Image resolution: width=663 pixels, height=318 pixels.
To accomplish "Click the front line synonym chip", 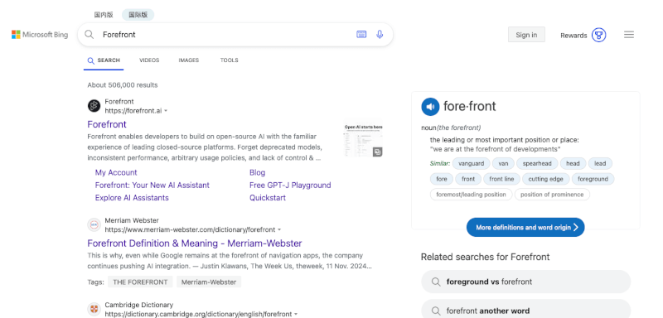I will tap(501, 179).
